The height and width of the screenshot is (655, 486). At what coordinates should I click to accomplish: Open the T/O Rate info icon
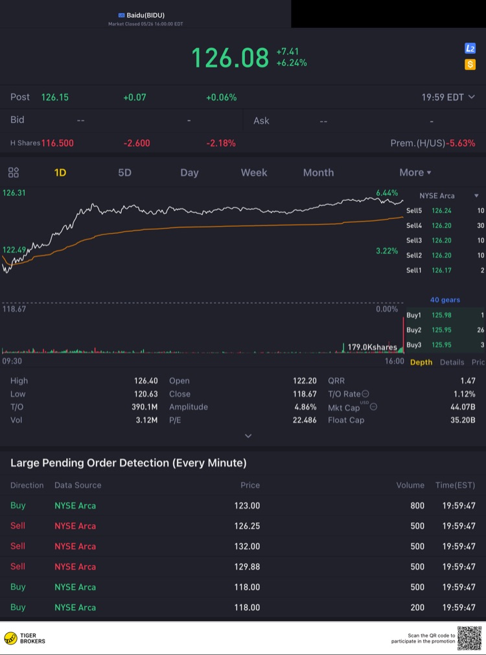click(x=365, y=393)
